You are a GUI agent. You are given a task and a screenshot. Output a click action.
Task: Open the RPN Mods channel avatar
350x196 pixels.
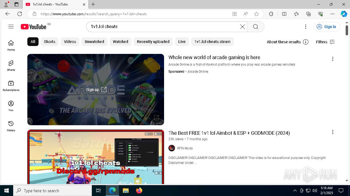[x=172, y=148]
